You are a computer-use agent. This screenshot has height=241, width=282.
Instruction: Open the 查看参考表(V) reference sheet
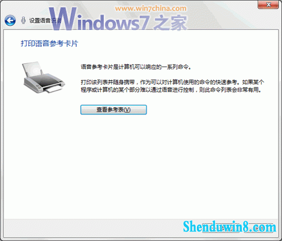tap(113, 109)
